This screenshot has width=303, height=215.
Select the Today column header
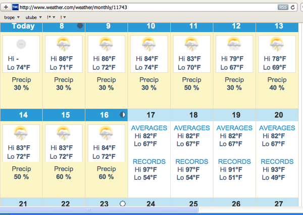[x=21, y=27]
